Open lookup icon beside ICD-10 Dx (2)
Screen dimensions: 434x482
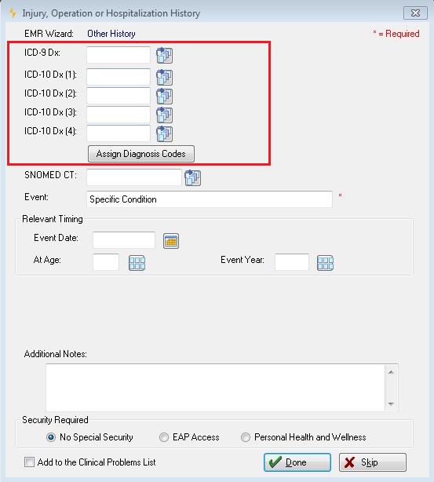click(x=165, y=97)
